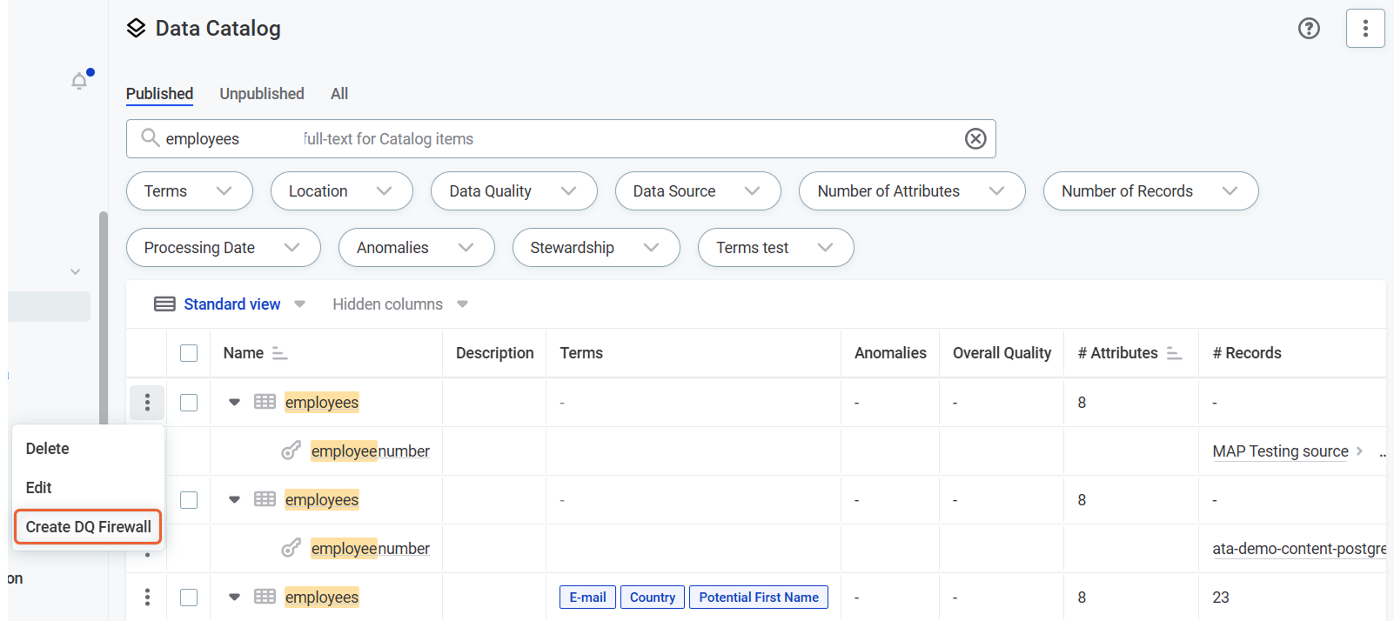This screenshot has height=621, width=1394.
Task: Open the Terms test filter dropdown
Action: pos(776,248)
